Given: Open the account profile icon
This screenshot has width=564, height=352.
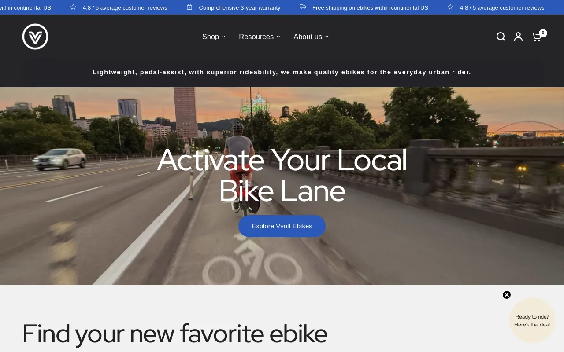Looking at the screenshot, I should pos(519,37).
